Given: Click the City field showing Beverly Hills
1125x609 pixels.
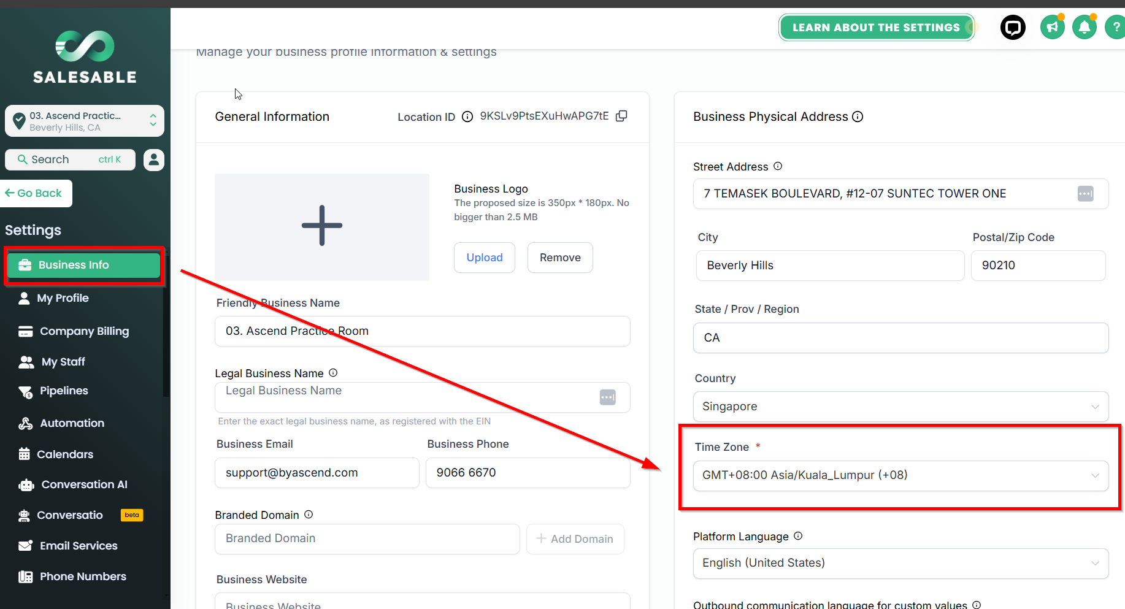Looking at the screenshot, I should (831, 266).
